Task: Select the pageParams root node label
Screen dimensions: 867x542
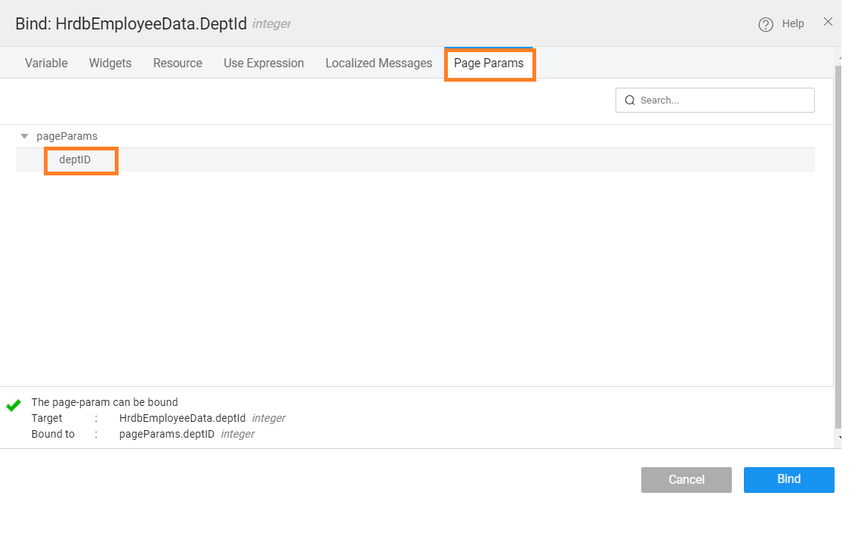Action: click(66, 136)
